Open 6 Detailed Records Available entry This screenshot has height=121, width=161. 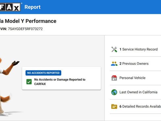tap(140, 106)
